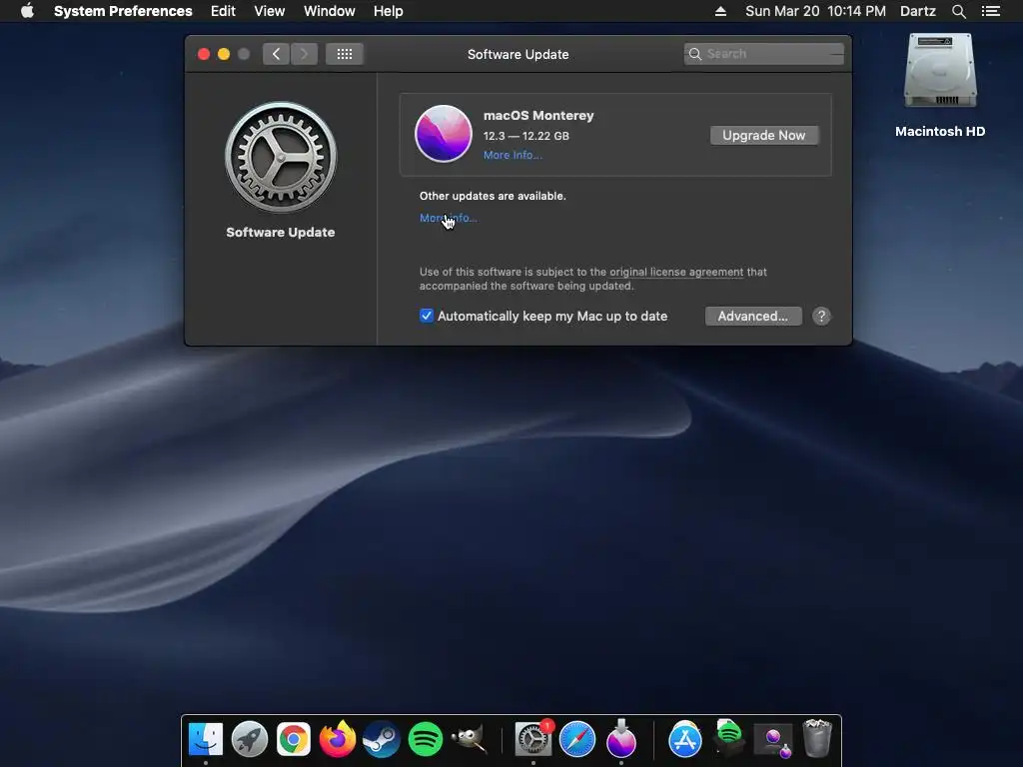The height and width of the screenshot is (767, 1023).
Task: Click the Spotify installer stack in Dock
Action: tap(728, 738)
